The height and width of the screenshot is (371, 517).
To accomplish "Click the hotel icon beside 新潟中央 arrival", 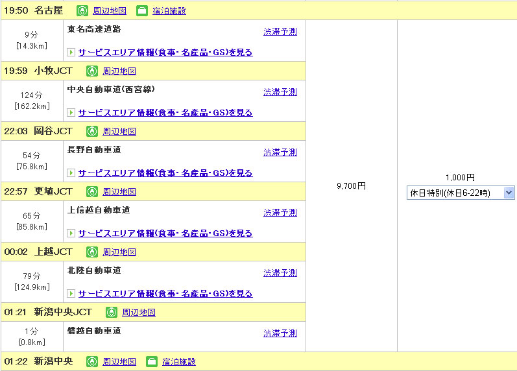I will 152,361.
